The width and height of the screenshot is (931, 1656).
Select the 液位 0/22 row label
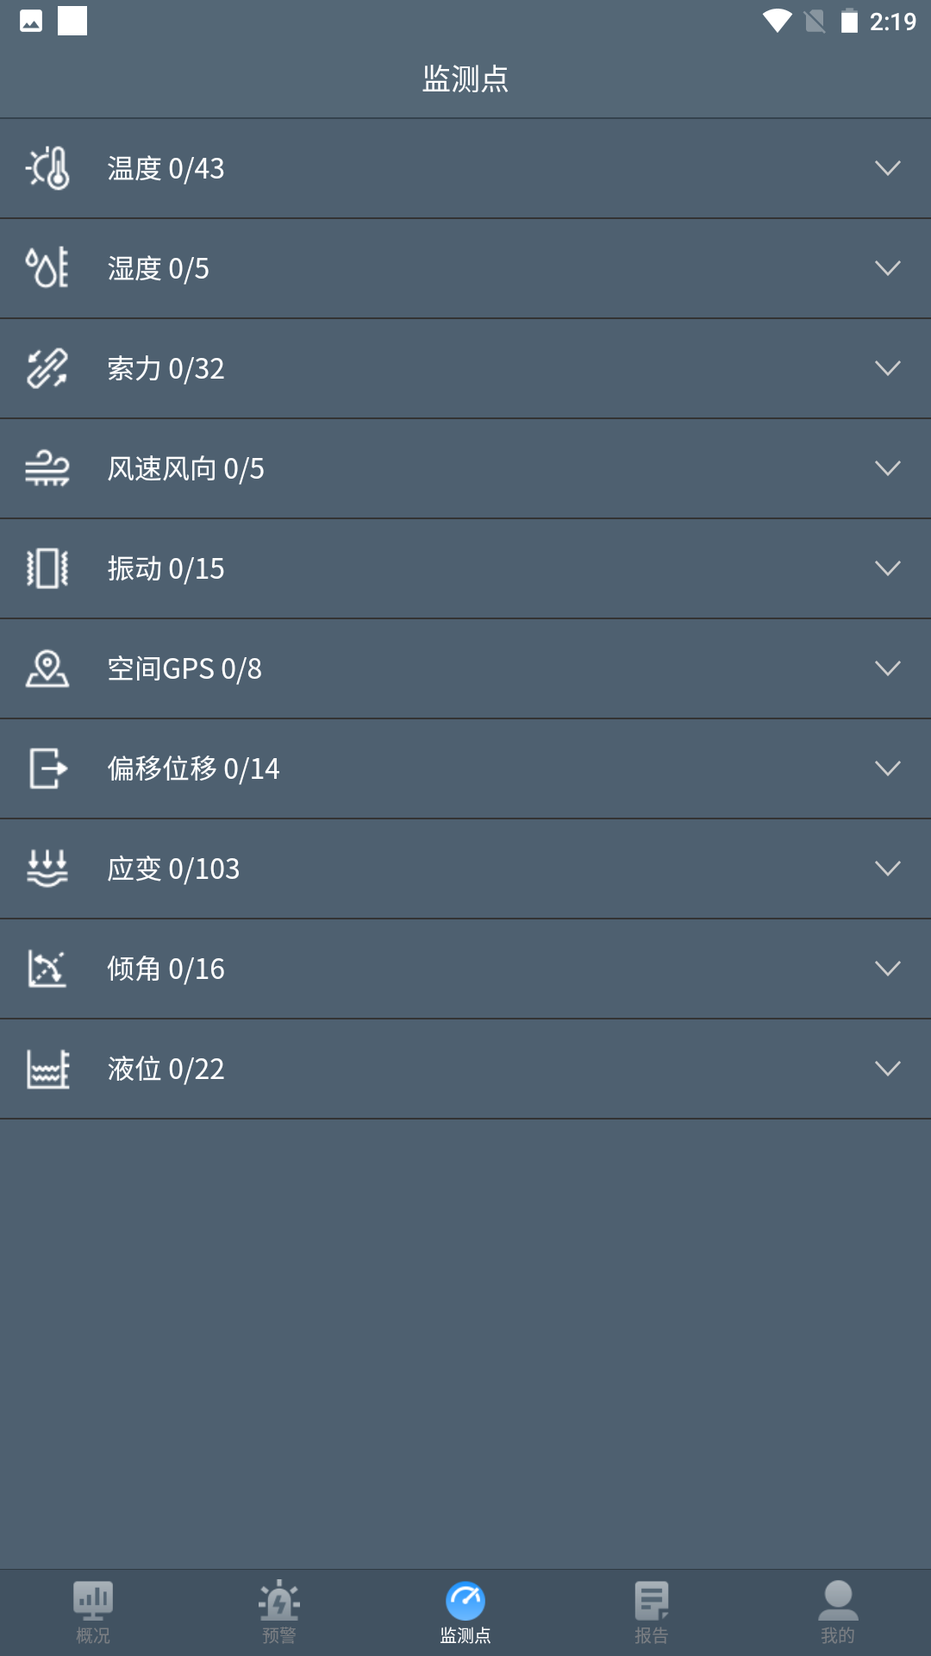166,1069
